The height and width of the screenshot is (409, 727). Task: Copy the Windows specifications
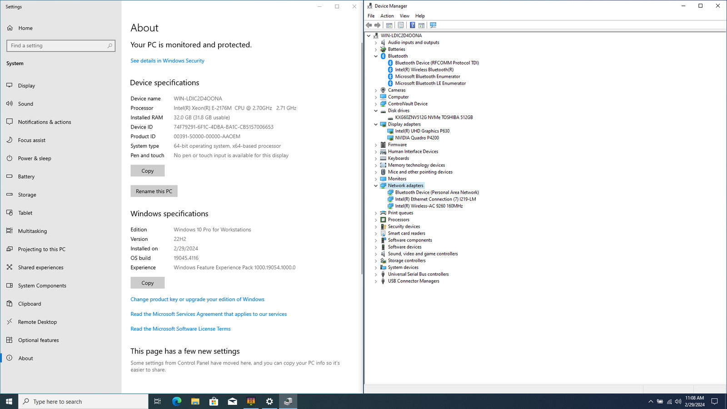(148, 283)
